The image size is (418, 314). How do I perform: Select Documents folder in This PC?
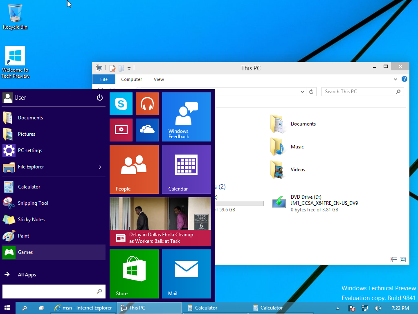point(294,124)
